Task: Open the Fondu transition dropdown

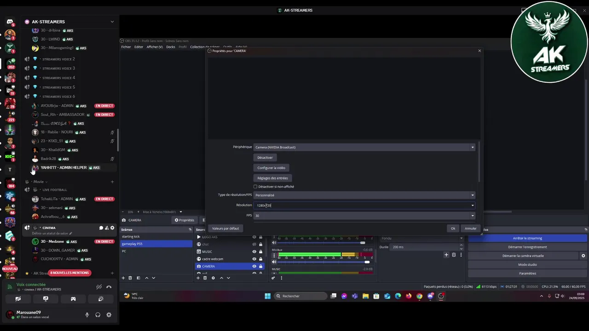Action: [x=422, y=238]
